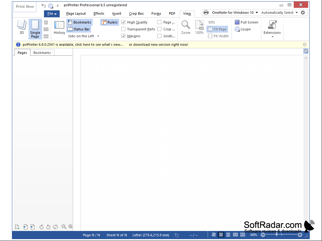Click the update notice about priPrinter 6.9.0.2541
Image resolution: width=322 pixels, height=241 pixels.
point(73,45)
